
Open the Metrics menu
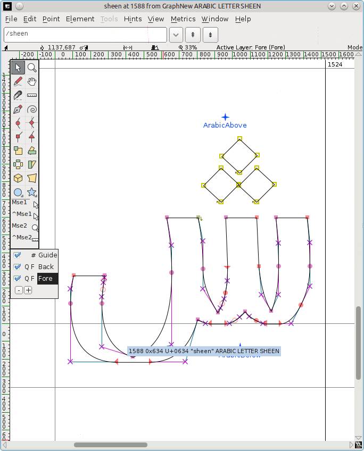pyautogui.click(x=183, y=19)
